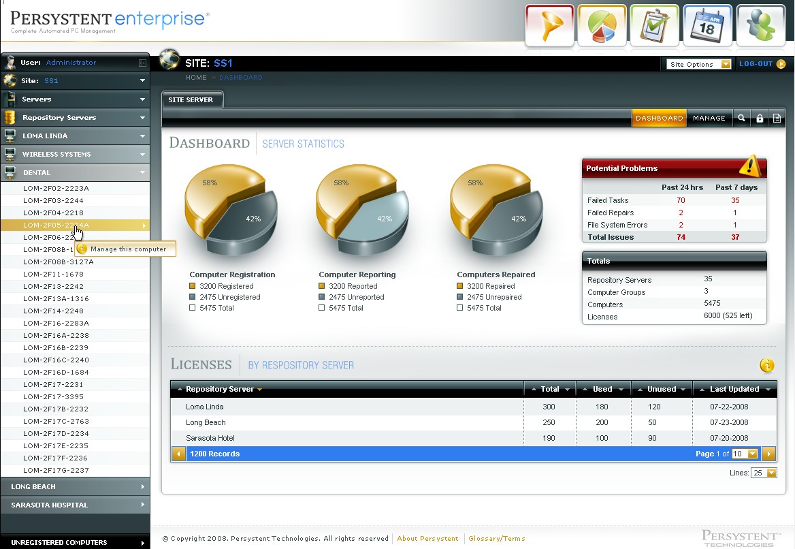Toggle the 2475 Unreported legend checkbox
The image size is (795, 549).
coord(322,296)
